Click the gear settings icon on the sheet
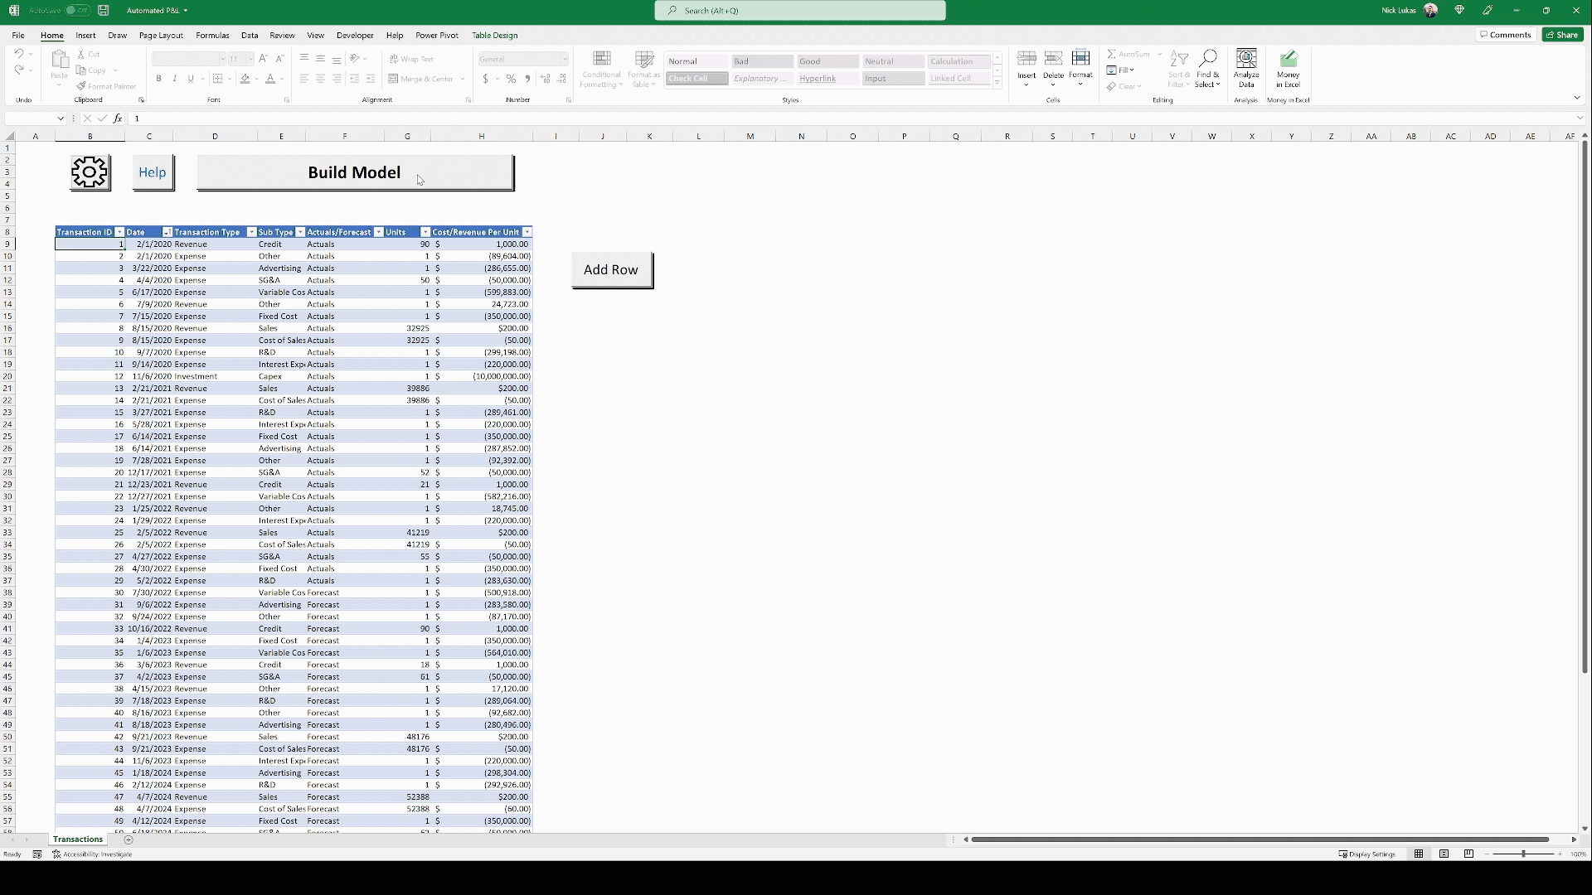Screen dimensions: 1592x895 (90, 172)
